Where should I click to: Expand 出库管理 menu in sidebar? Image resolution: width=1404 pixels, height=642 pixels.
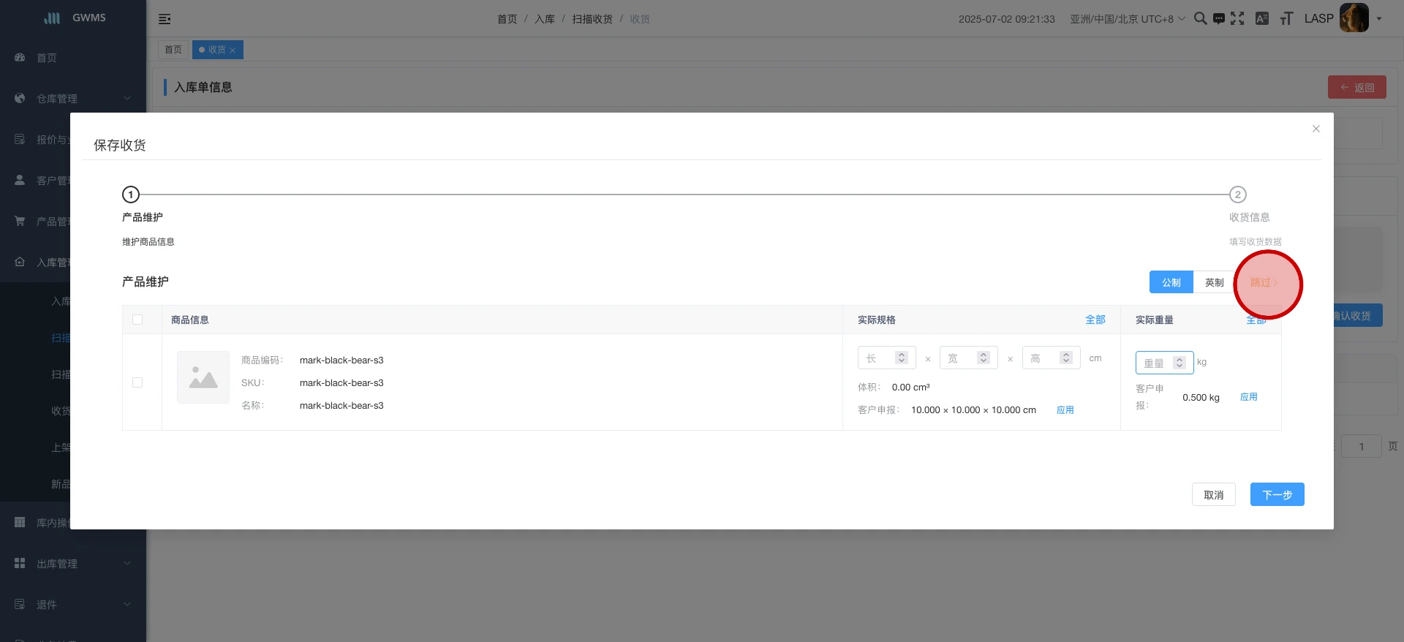pos(72,564)
